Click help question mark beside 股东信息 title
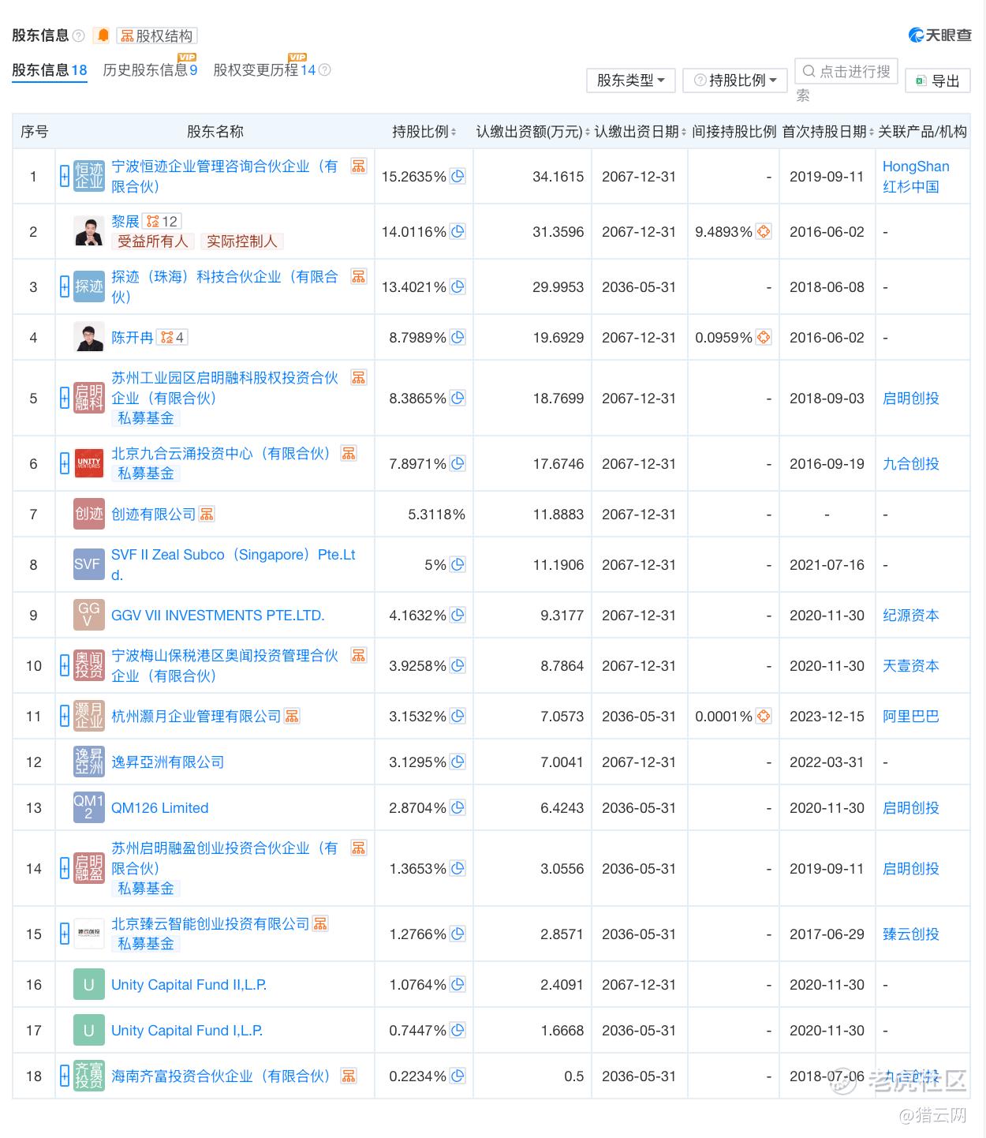This screenshot has height=1138, width=986. [79, 36]
